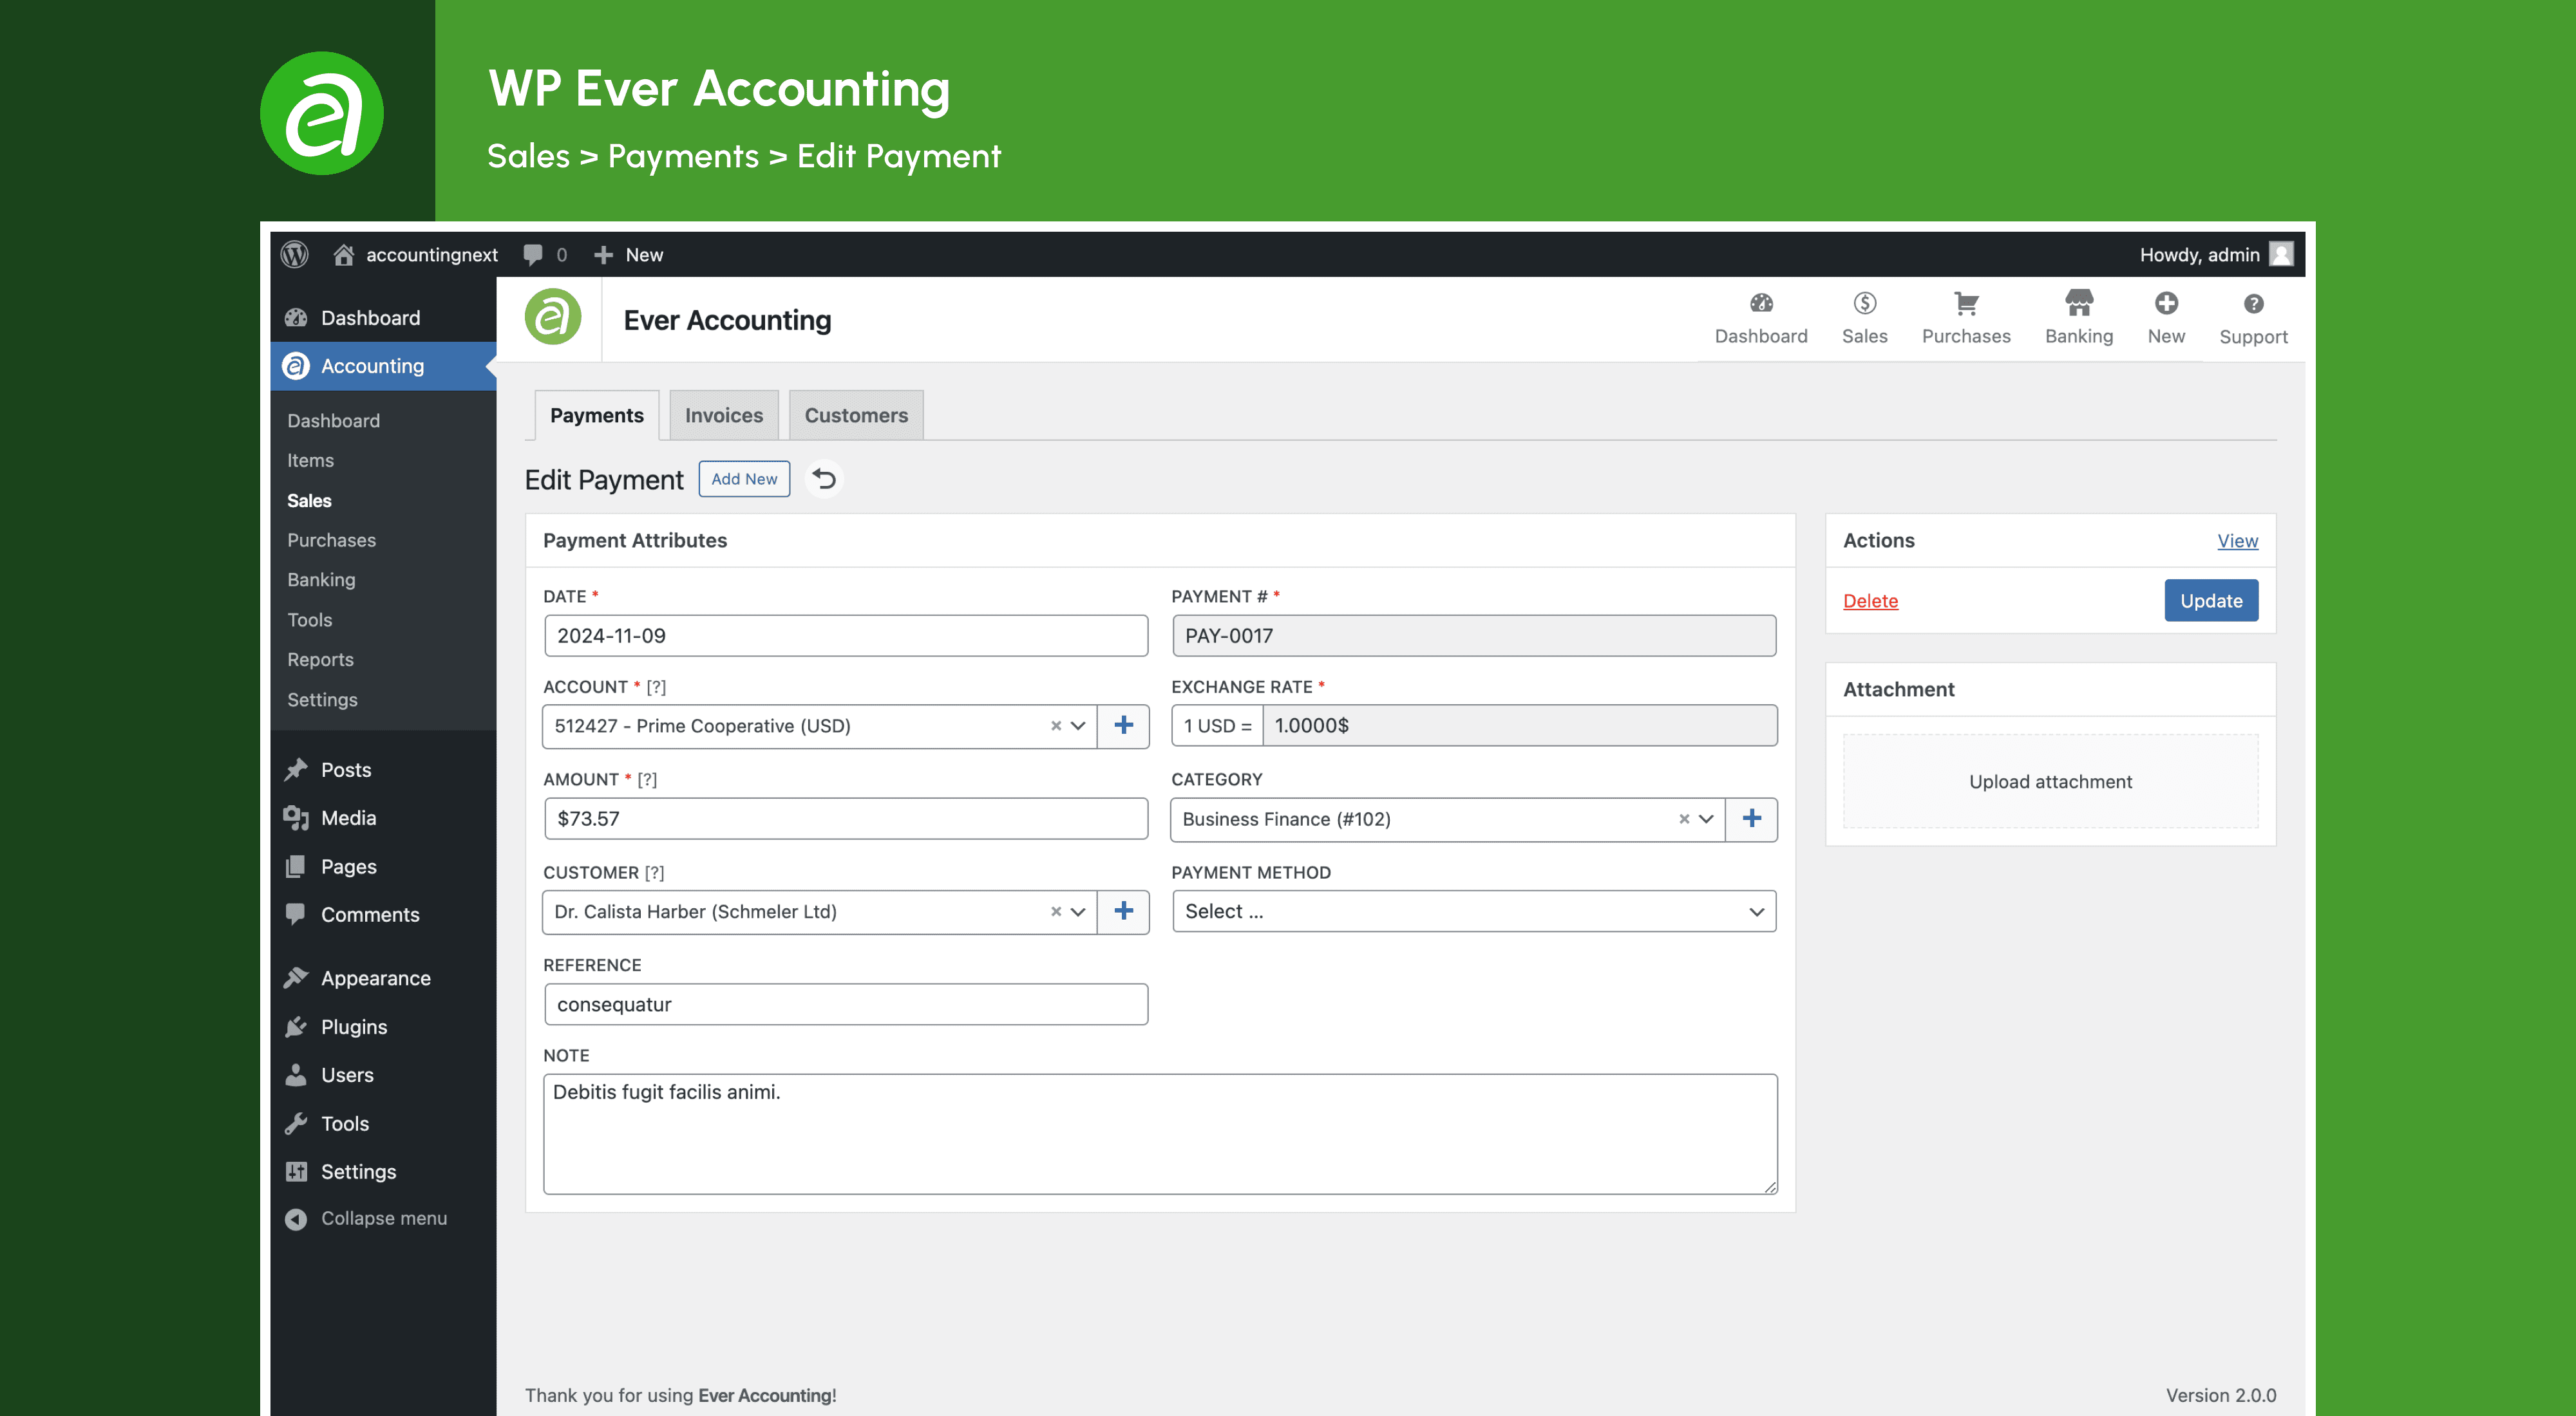The image size is (2576, 1416).
Task: Expand the Category Business Finance dropdown
Action: point(1707,818)
